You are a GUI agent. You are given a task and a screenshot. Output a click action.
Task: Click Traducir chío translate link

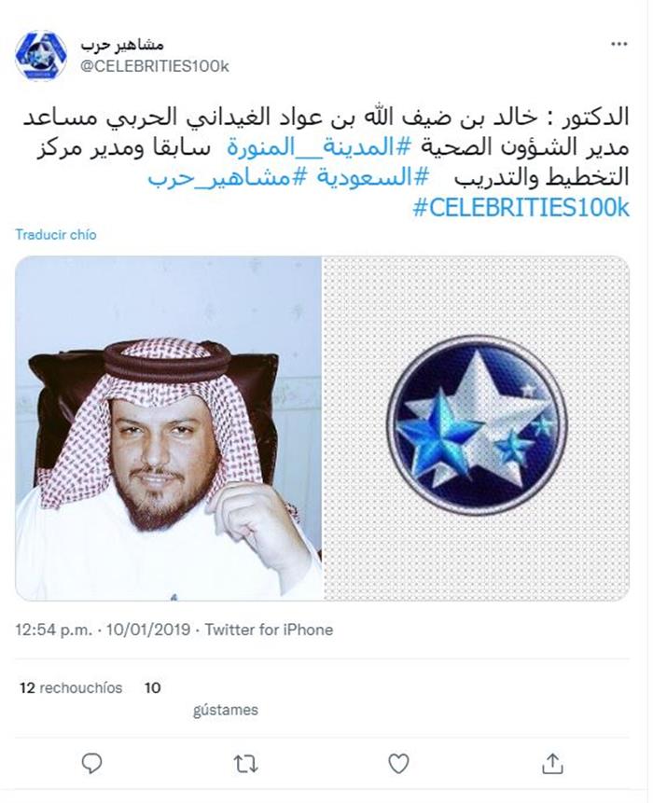coord(56,234)
